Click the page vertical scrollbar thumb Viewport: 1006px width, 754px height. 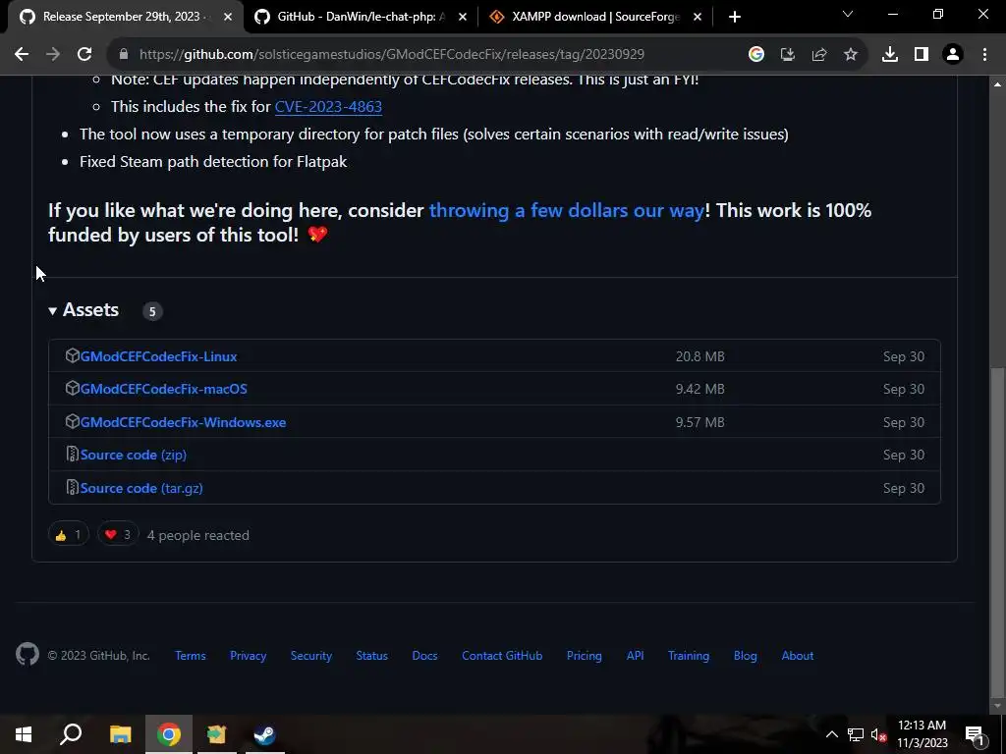pyautogui.click(x=997, y=532)
